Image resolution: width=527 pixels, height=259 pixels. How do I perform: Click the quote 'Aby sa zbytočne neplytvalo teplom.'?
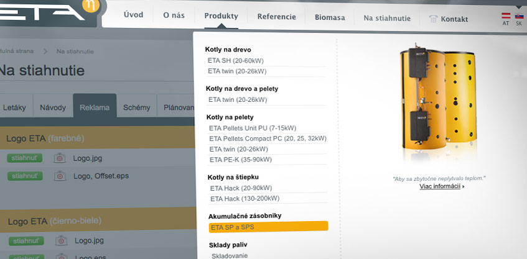coord(439,178)
